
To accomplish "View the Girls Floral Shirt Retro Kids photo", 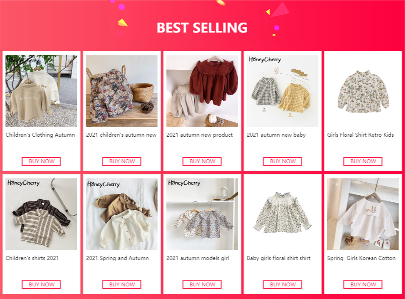I will point(363,91).
